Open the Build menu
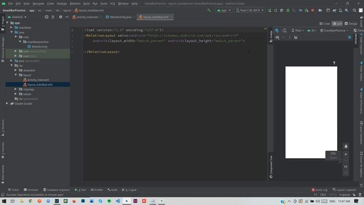This screenshot has height=205, width=364. point(86,3)
